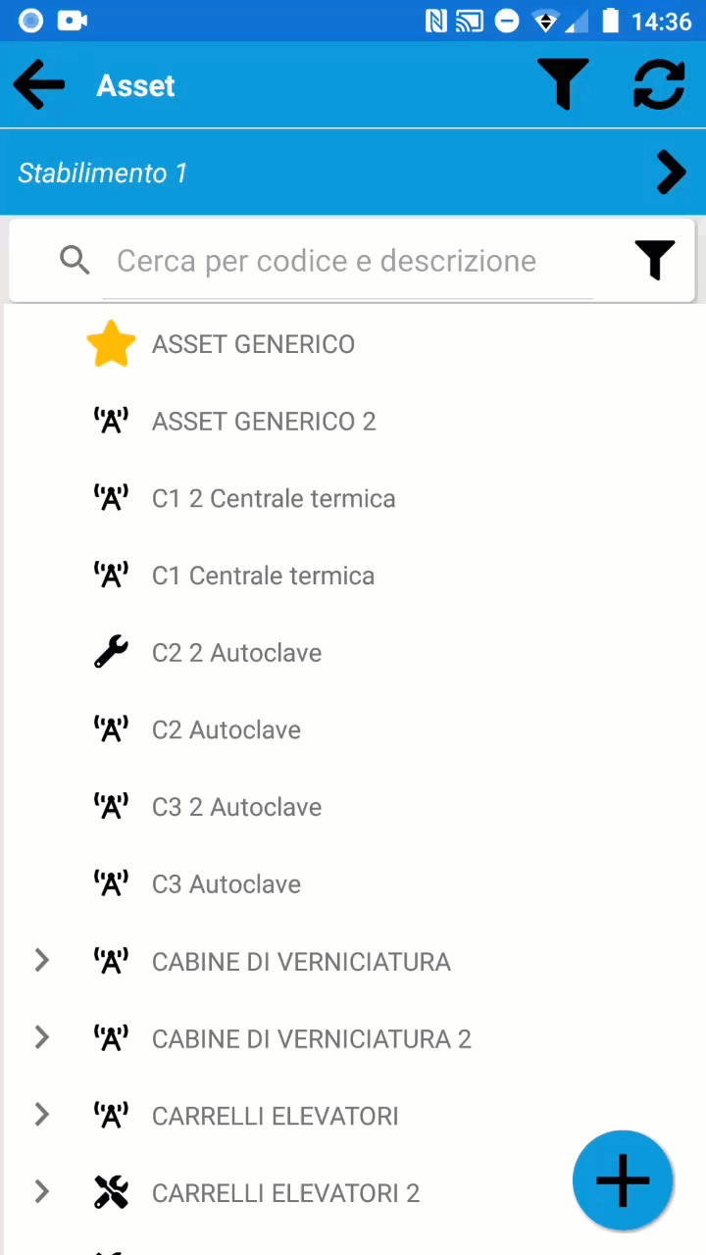
Task: Expand the CARRELLI ELEVATORI 2 node
Action: pyautogui.click(x=41, y=1192)
